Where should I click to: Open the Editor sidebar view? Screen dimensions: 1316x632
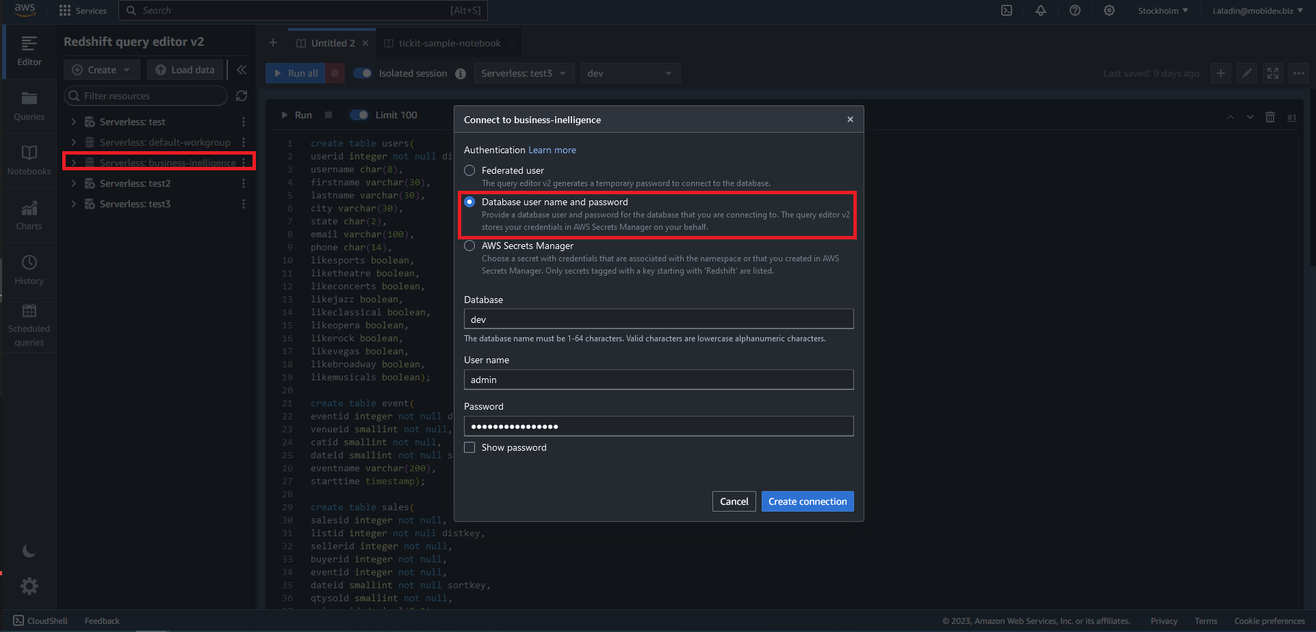(29, 51)
